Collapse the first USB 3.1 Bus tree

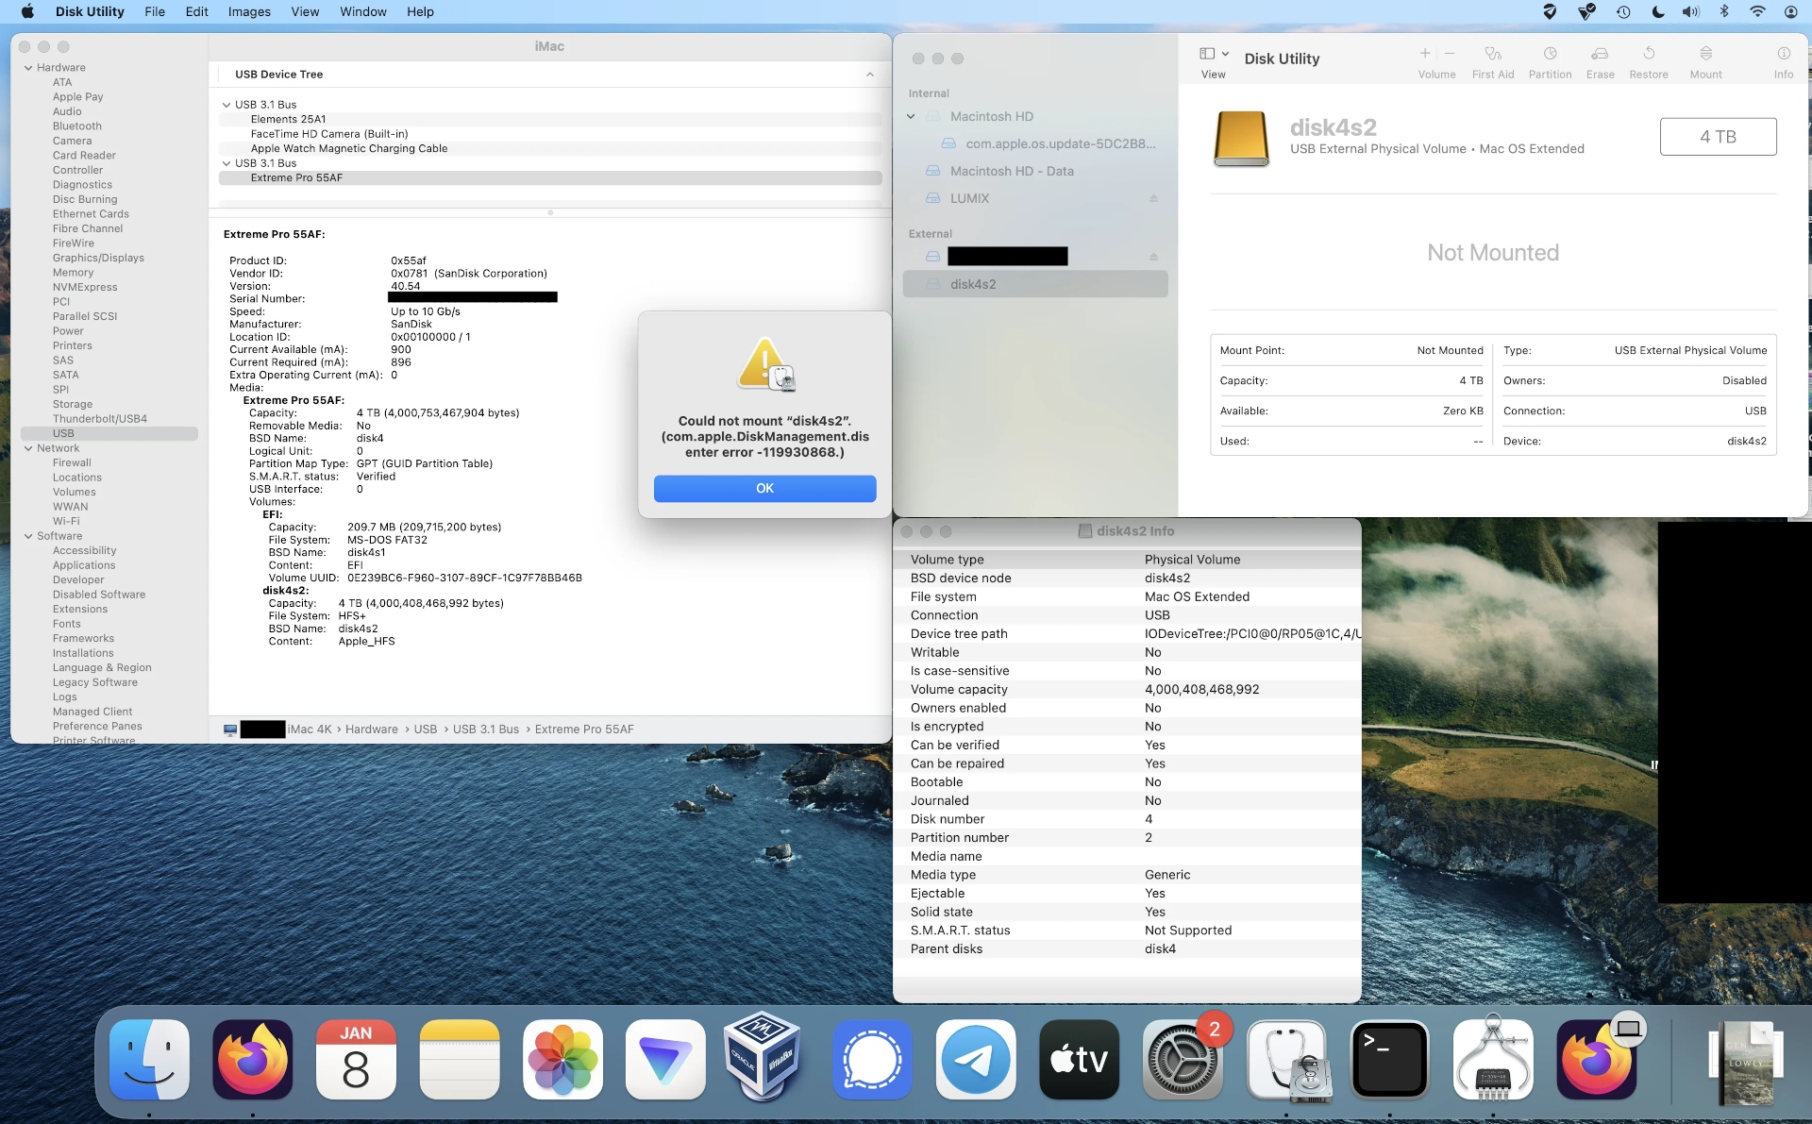[x=226, y=105]
